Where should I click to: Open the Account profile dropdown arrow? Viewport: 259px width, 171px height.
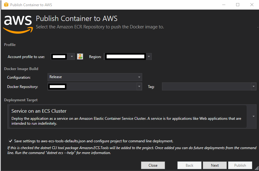[72, 56]
